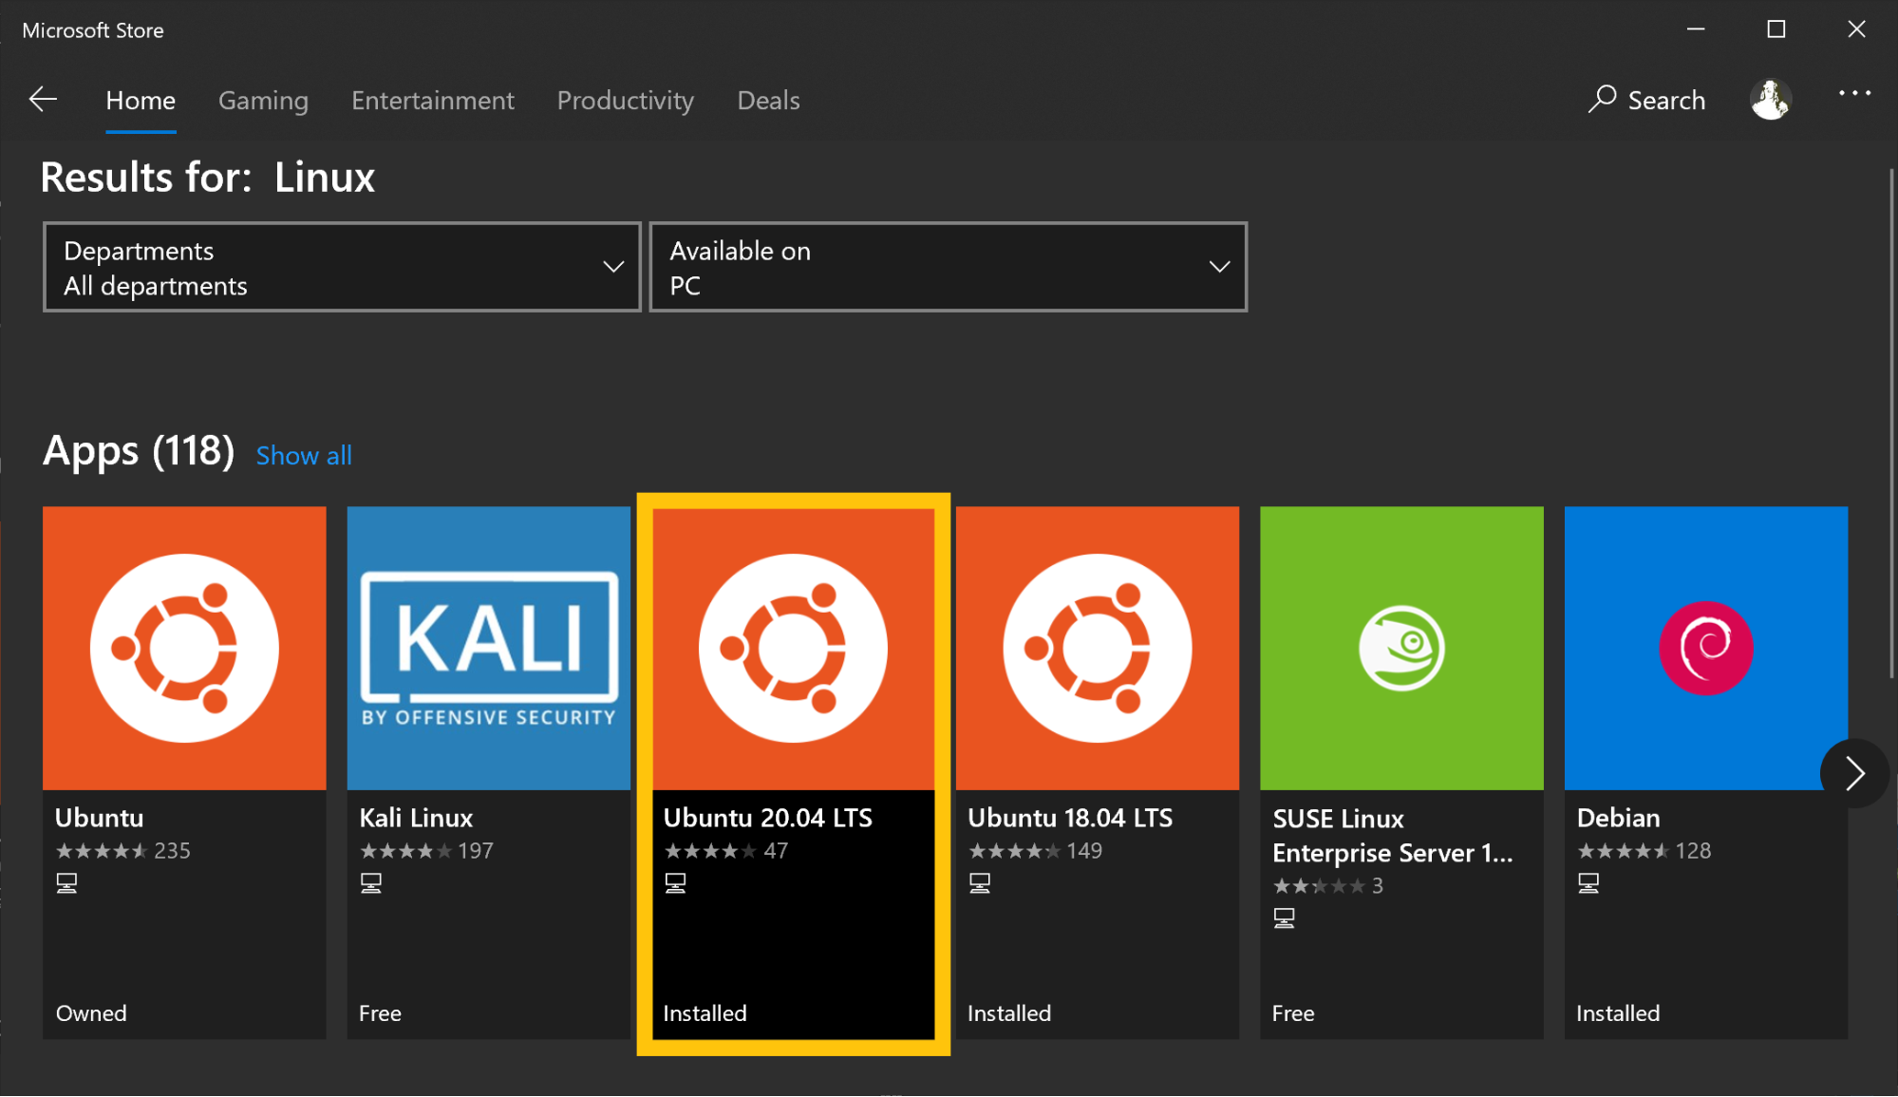
Task: Click the back navigation arrow button
Action: coord(43,98)
